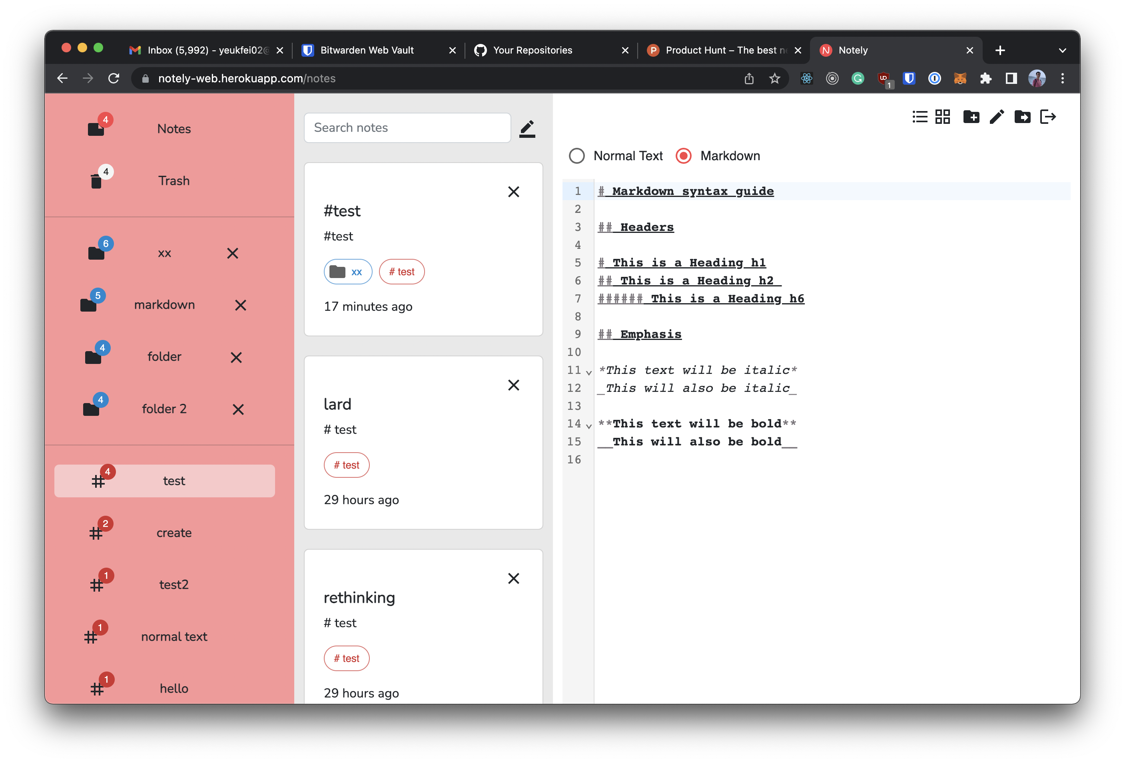Open the rethinking note card title
1125x763 pixels.
tap(359, 598)
